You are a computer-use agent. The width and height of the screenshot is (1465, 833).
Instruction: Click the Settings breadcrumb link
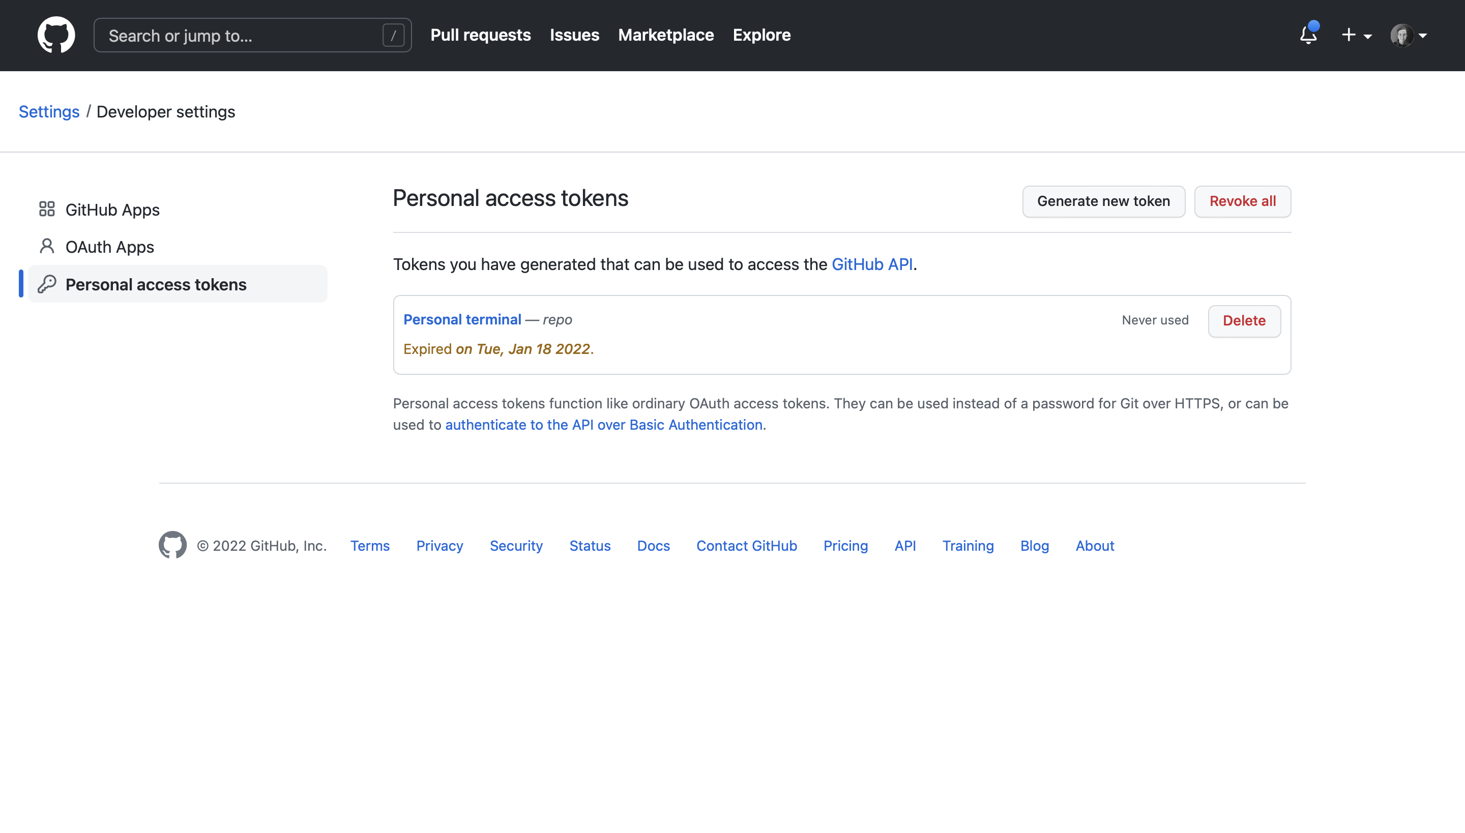(49, 111)
